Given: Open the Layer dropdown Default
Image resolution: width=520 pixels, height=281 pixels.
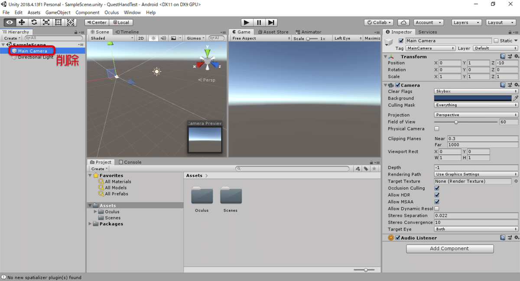Looking at the screenshot, I should pyautogui.click(x=495, y=48).
